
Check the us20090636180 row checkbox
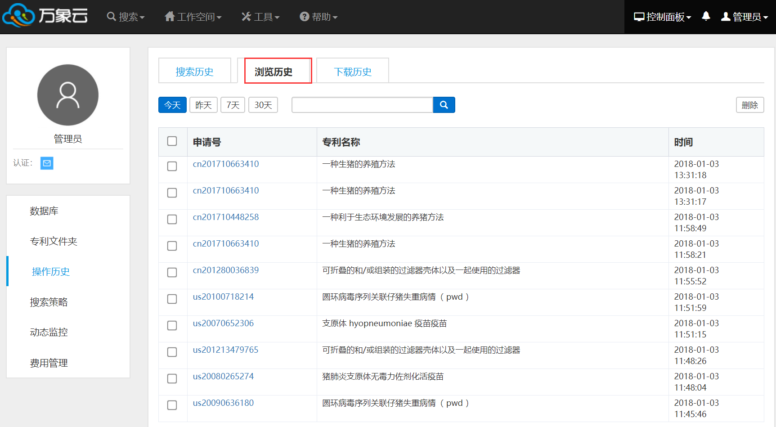pos(172,405)
